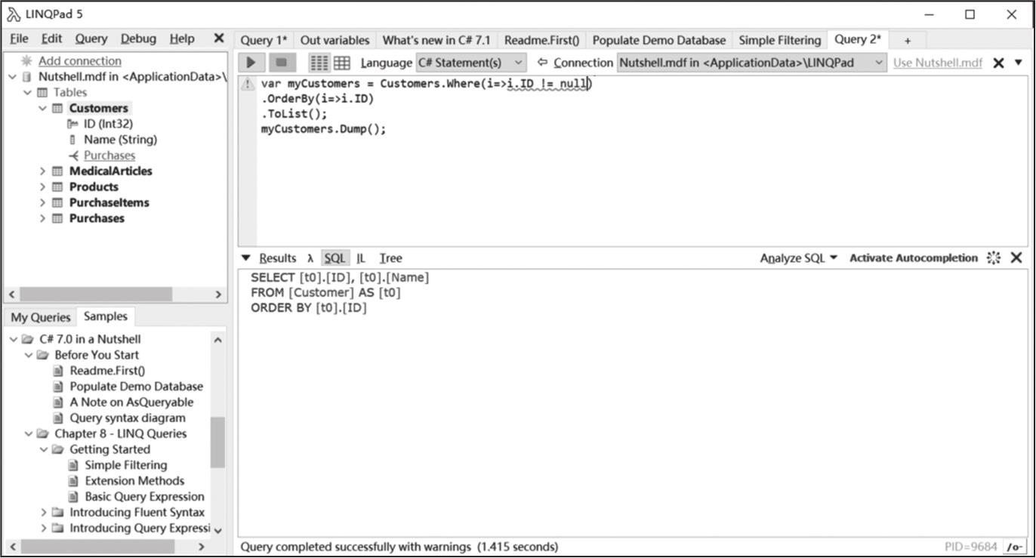Close the results panel
This screenshot has width=1036, height=558.
[x=1016, y=258]
